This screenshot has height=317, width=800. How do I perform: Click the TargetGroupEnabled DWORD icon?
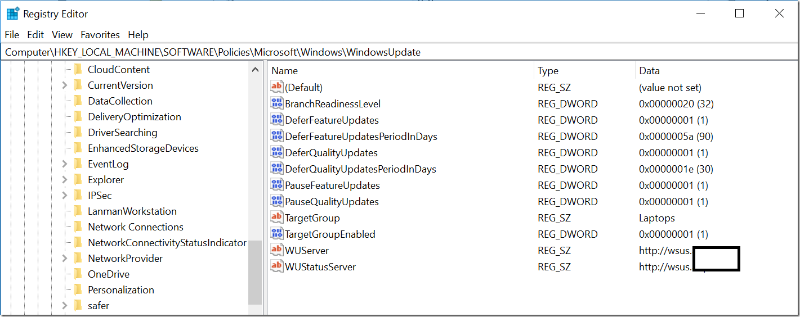(277, 234)
